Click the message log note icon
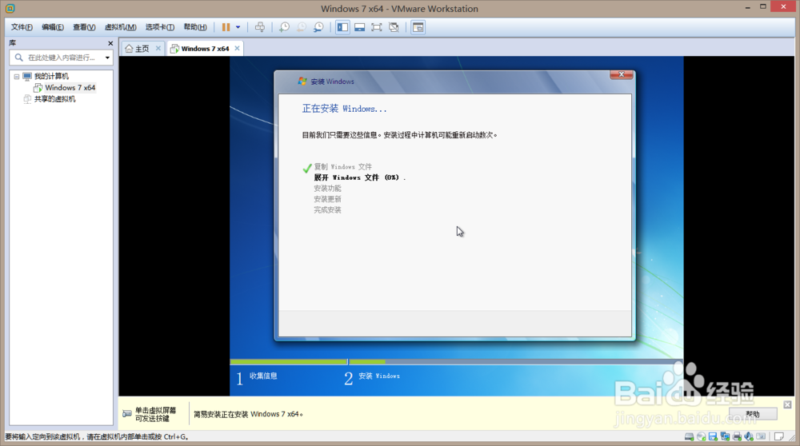 point(779,436)
